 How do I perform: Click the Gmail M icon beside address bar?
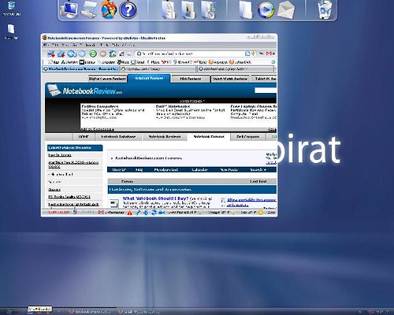click(x=269, y=54)
